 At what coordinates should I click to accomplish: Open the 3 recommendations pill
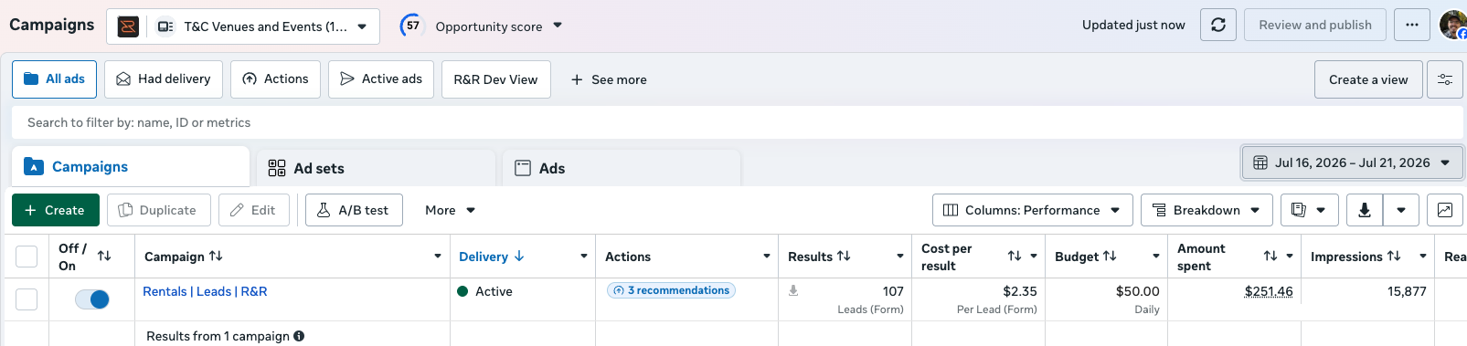(671, 290)
